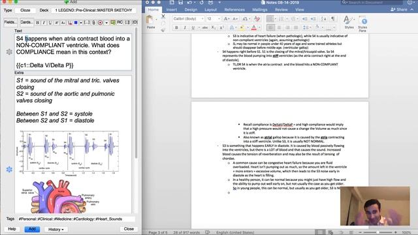Open the Help button in Anki
Screen dimensions: 418x235
click(12, 229)
